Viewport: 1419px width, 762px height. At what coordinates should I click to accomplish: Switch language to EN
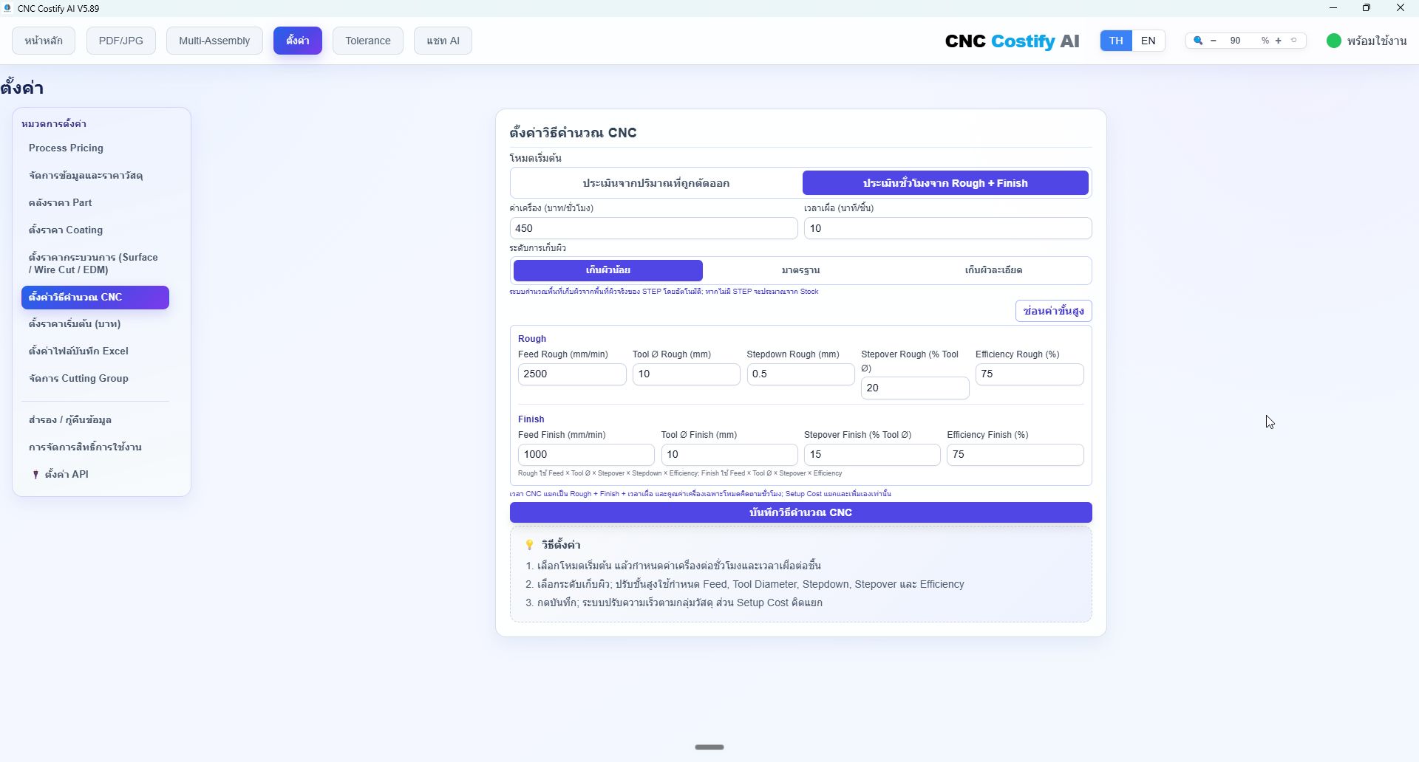pos(1148,41)
